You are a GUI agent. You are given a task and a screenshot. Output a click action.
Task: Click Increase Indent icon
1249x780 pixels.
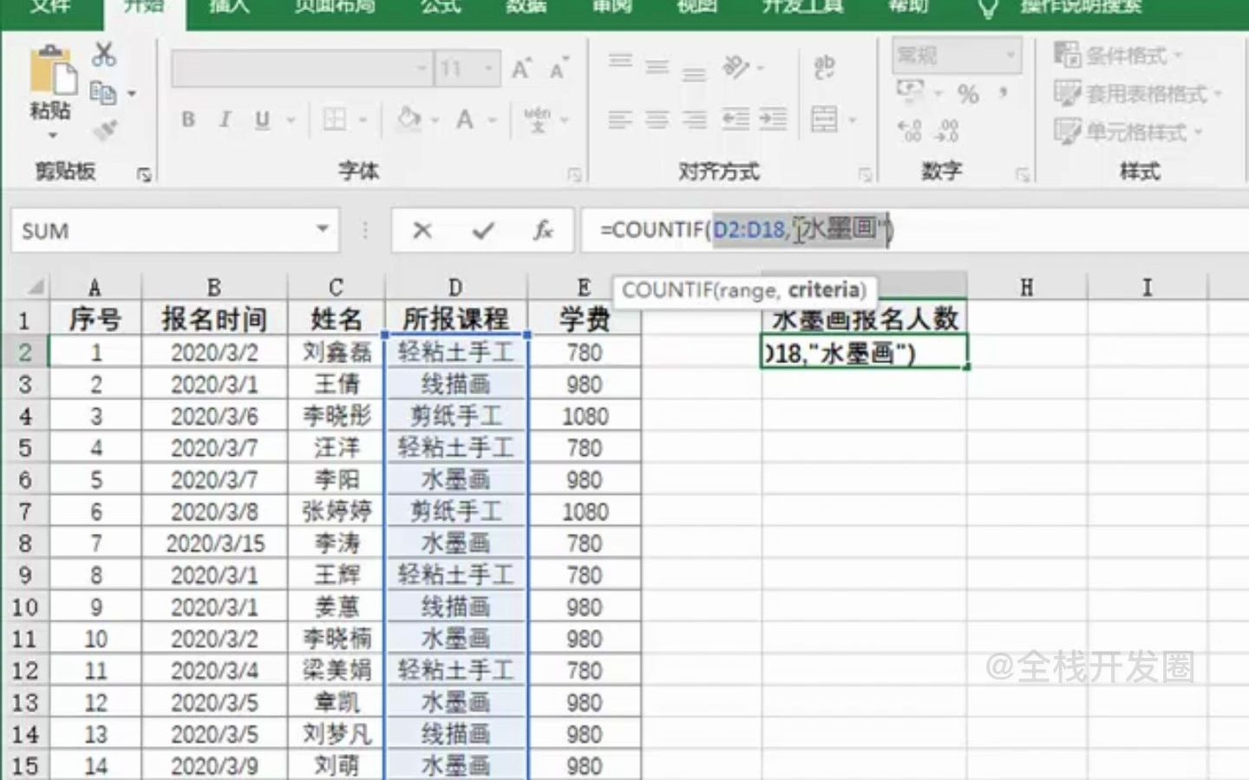pos(773,120)
